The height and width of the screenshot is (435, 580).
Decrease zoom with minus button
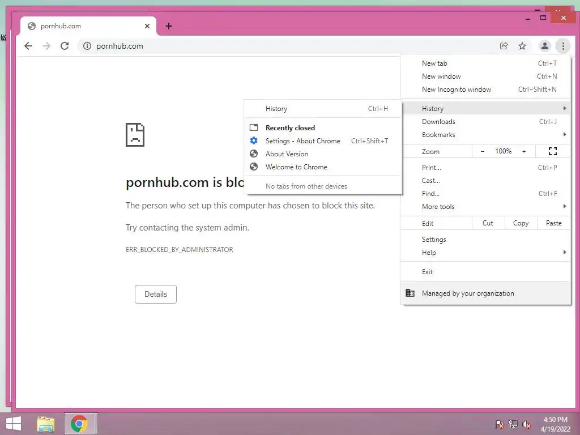click(x=483, y=151)
